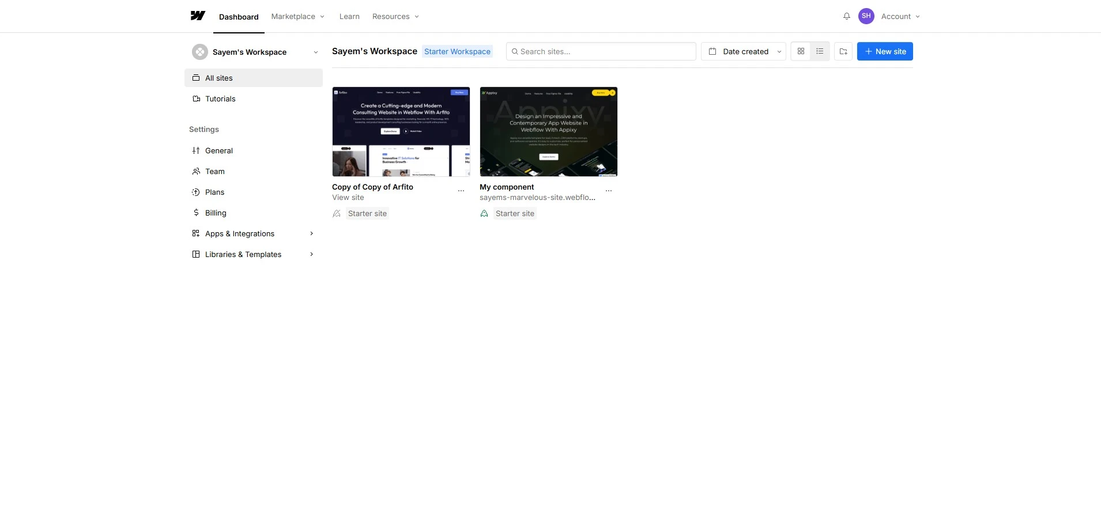Click the My component title

(507, 187)
